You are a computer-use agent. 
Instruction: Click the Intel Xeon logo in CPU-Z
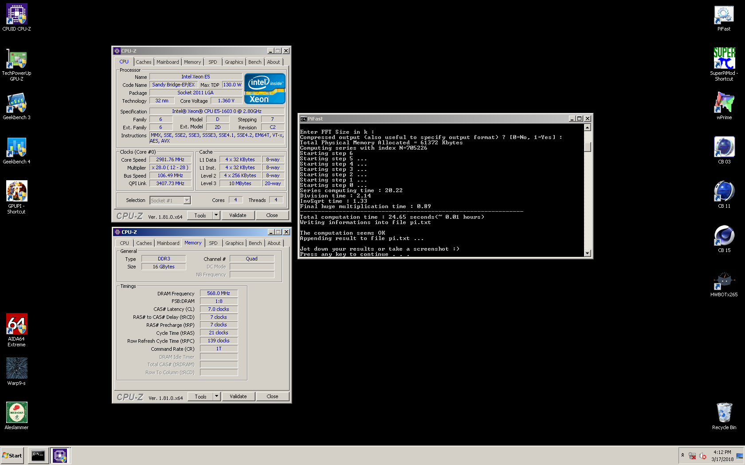265,89
